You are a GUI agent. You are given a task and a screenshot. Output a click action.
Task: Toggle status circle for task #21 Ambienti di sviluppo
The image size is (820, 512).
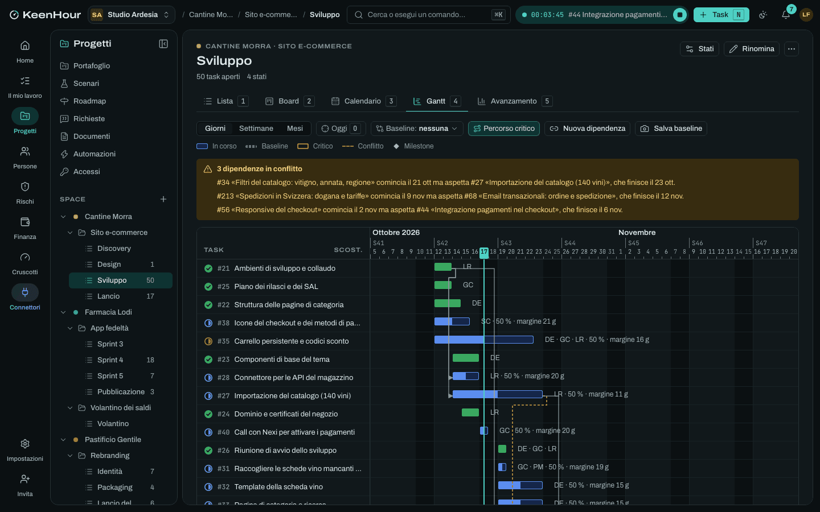coord(208,269)
